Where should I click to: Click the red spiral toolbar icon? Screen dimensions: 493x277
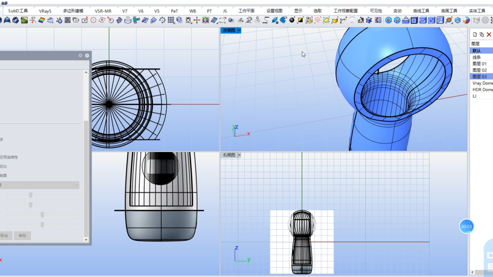[318, 21]
